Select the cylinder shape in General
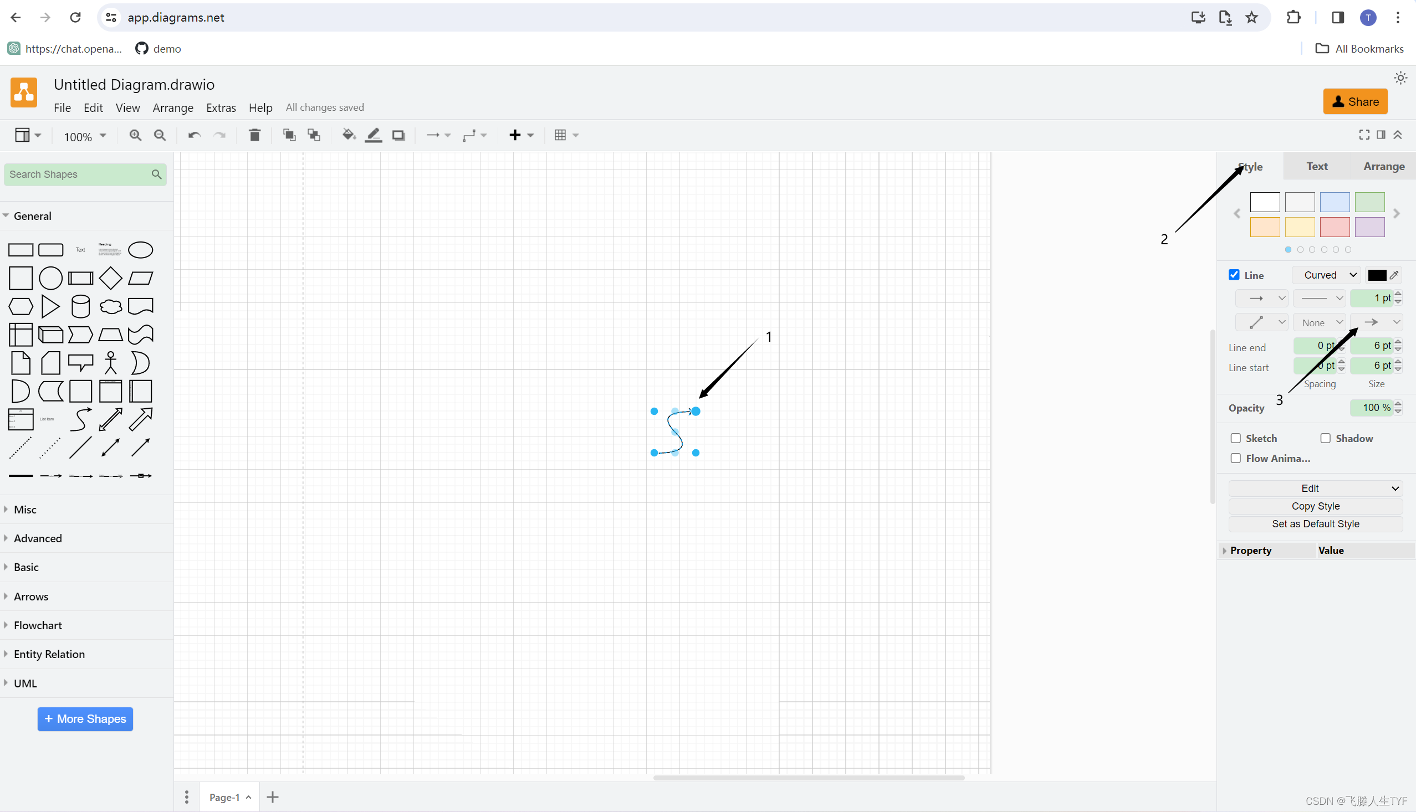 click(x=80, y=306)
